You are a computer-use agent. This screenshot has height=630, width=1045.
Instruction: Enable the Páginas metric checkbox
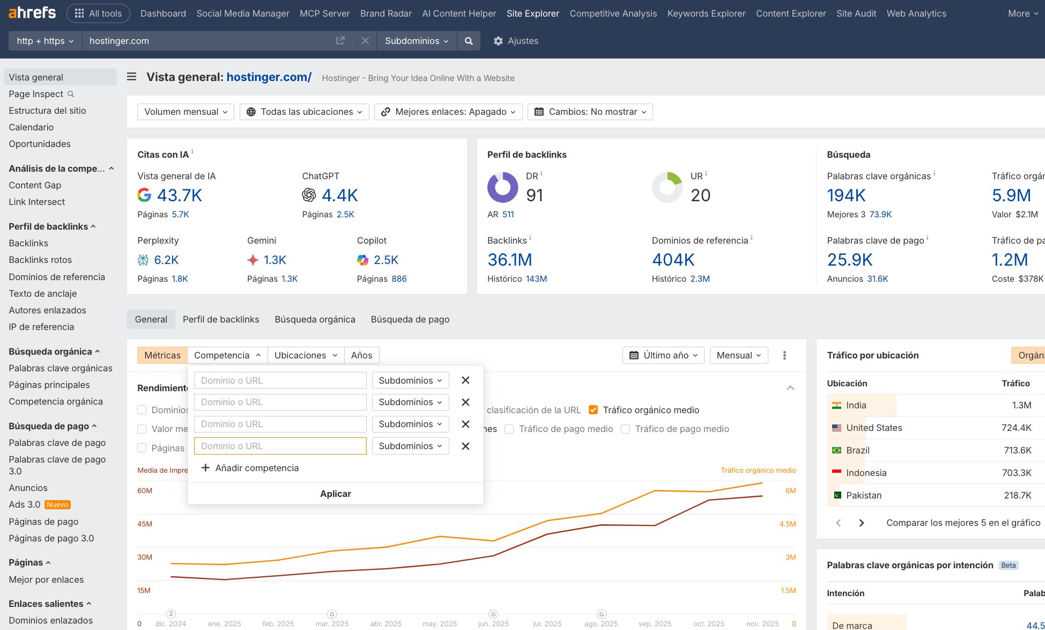142,448
